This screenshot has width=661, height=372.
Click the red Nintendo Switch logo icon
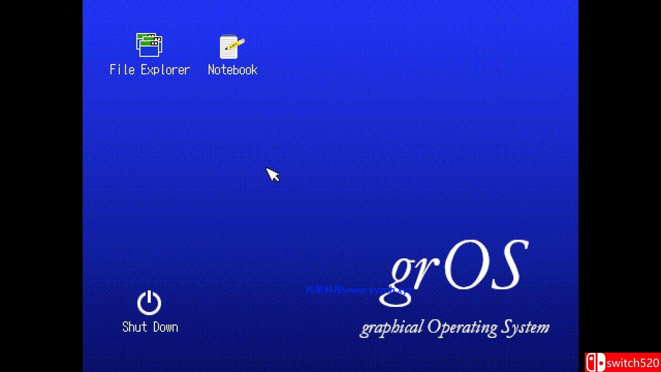(595, 363)
